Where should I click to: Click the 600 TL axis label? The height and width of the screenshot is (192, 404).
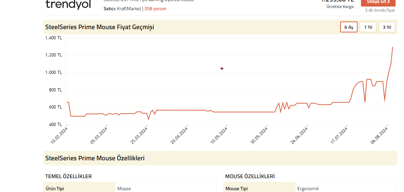tap(56, 107)
